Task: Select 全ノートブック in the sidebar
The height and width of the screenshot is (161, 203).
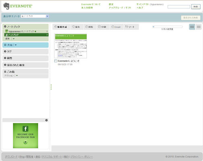Action: point(27,35)
